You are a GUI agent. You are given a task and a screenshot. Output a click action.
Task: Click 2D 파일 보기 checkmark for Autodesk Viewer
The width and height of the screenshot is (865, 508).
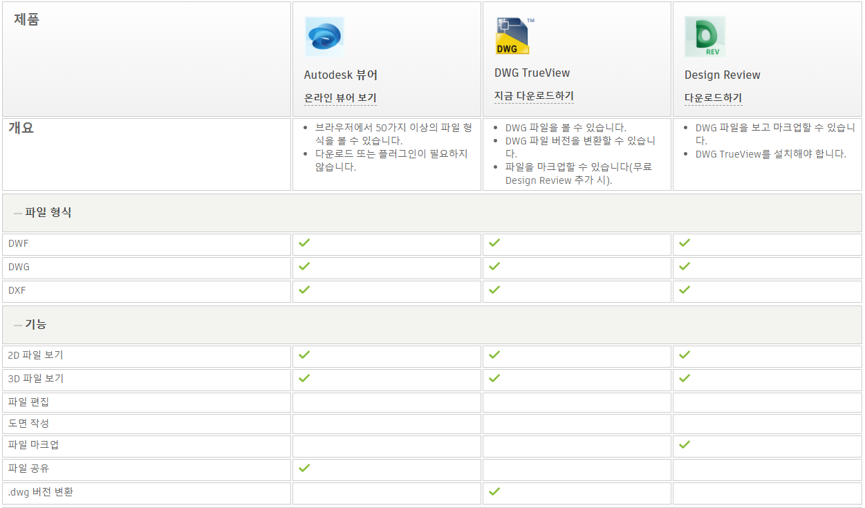pyautogui.click(x=304, y=355)
